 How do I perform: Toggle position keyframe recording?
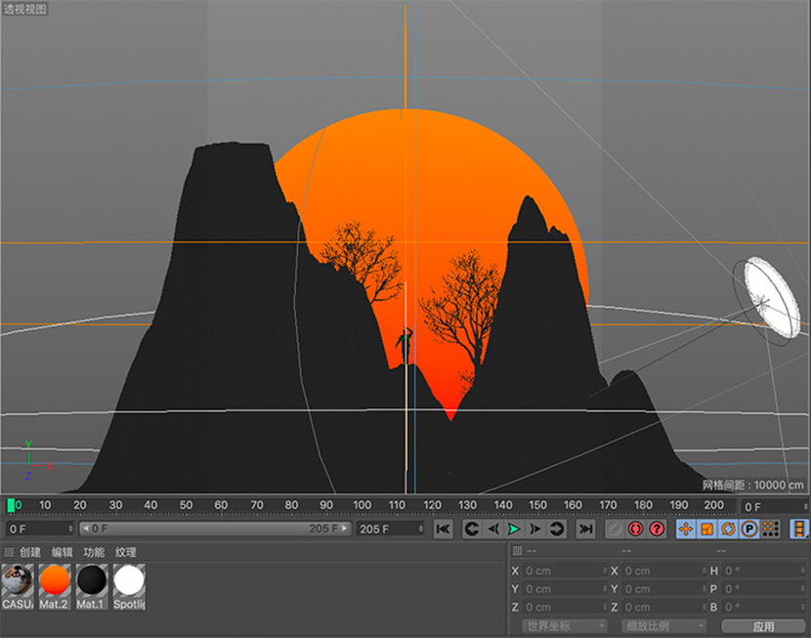coord(686,529)
